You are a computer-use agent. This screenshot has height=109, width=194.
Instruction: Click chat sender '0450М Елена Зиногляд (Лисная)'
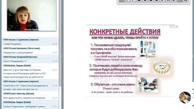[x=19, y=94]
